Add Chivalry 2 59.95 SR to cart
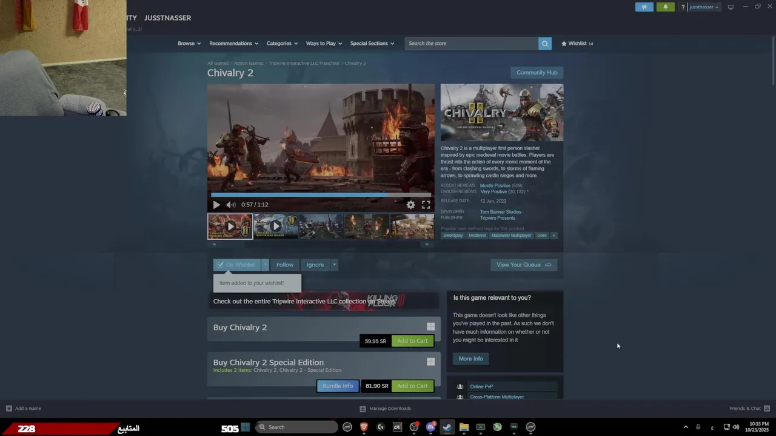The image size is (776, 436). point(412,341)
